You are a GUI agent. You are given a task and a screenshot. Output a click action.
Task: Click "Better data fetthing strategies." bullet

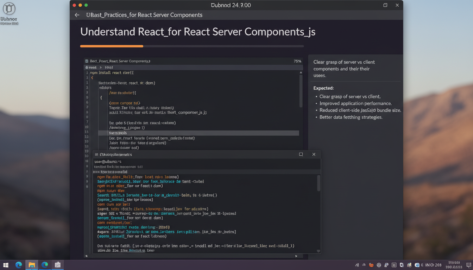pyautogui.click(x=351, y=117)
